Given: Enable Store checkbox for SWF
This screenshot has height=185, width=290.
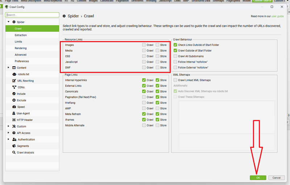Looking at the screenshot, I should pyautogui.click(x=157, y=67).
